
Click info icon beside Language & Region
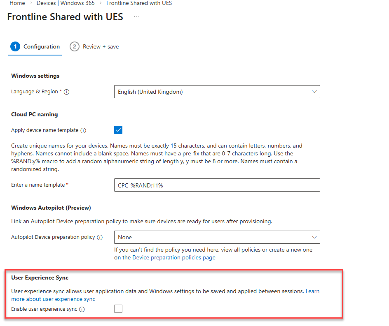coord(67,92)
